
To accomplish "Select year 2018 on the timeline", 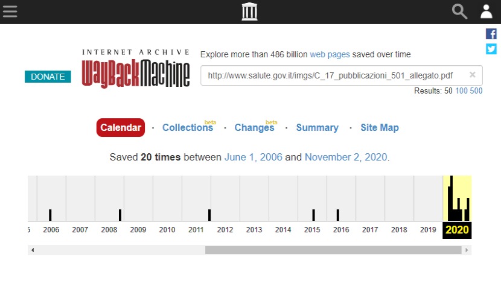I will (x=399, y=230).
